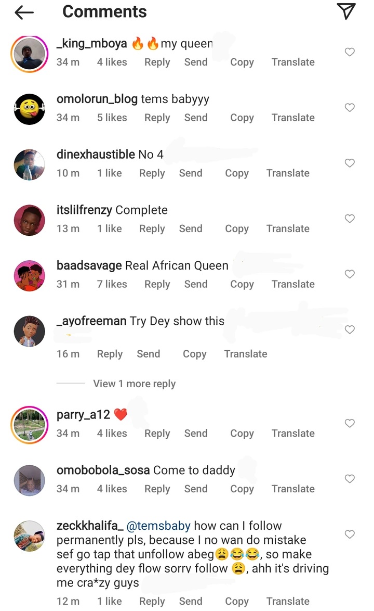Send itslilfrenzy's comment

191,229
